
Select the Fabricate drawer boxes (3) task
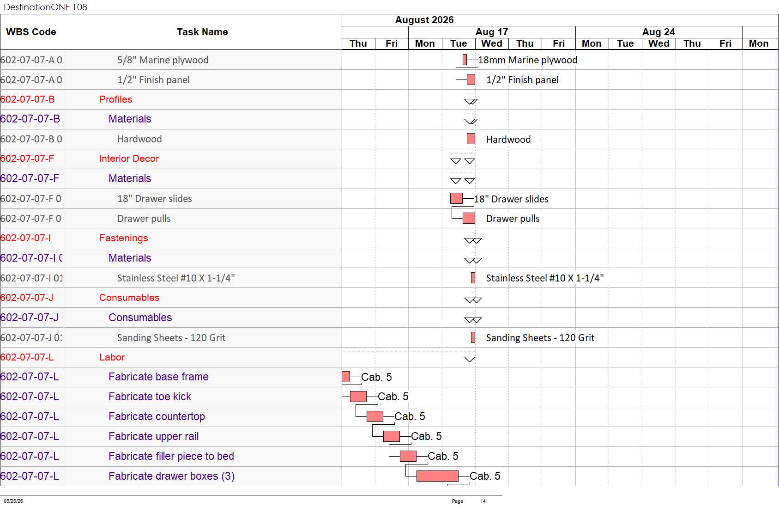171,476
